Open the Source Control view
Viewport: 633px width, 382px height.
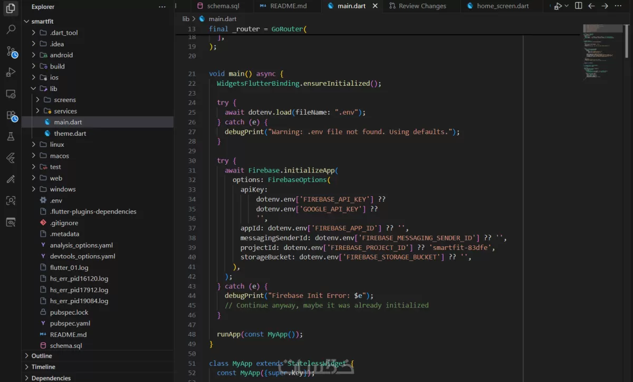11,52
